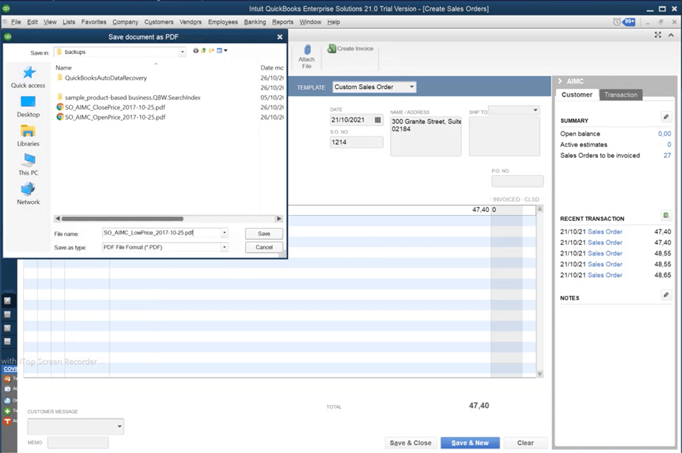Open the Template dropdown
682x453 pixels.
point(411,87)
